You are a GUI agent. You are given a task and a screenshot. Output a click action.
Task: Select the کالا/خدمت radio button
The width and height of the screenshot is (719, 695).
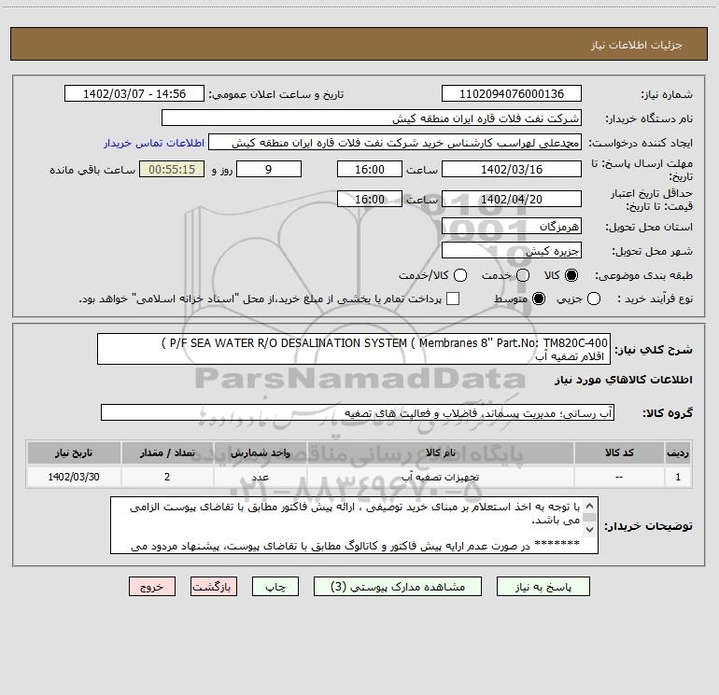[460, 275]
